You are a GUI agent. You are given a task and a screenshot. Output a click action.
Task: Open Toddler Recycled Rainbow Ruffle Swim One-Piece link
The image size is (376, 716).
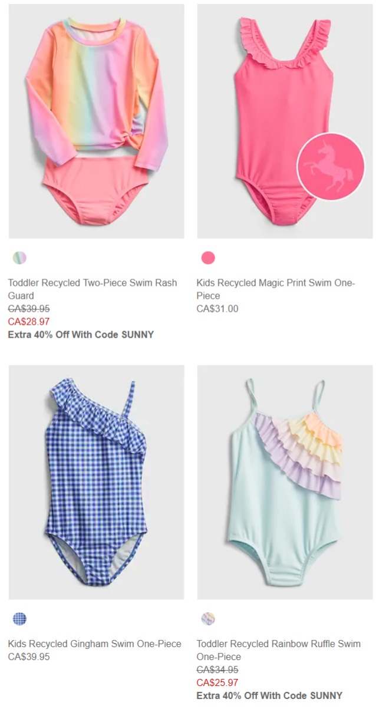coord(279,650)
